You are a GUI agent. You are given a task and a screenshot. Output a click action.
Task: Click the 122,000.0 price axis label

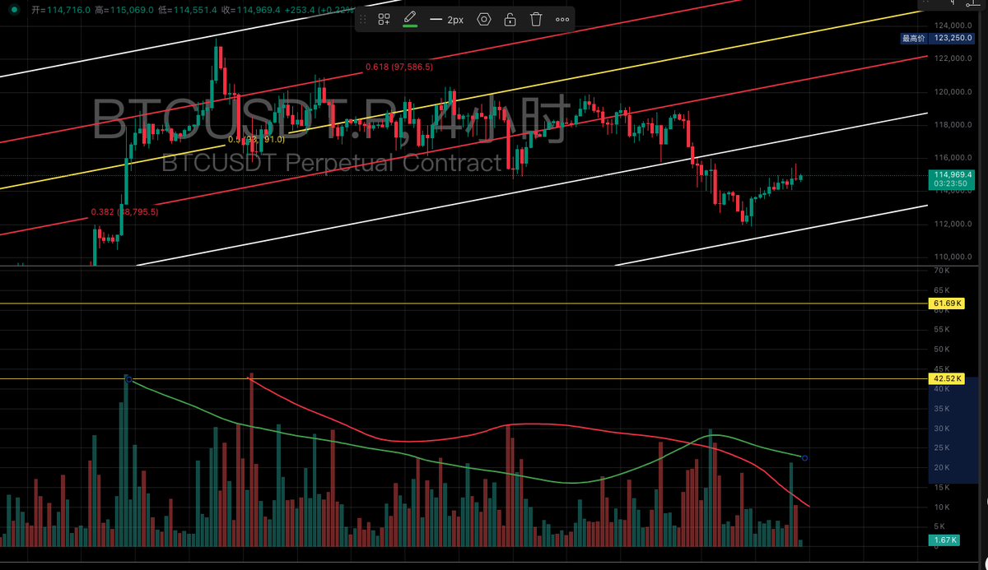click(x=953, y=58)
